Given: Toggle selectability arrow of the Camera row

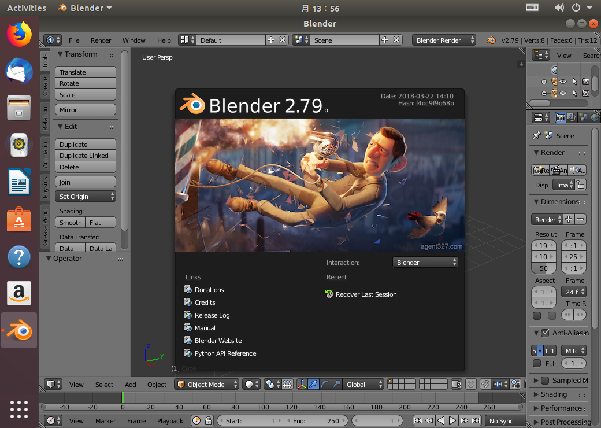Looking at the screenshot, I should coord(574,82).
